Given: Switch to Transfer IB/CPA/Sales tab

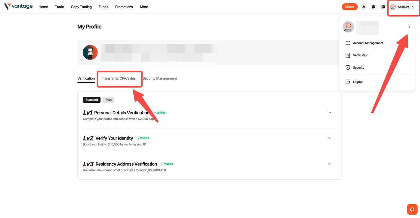Looking at the screenshot, I should (x=119, y=78).
